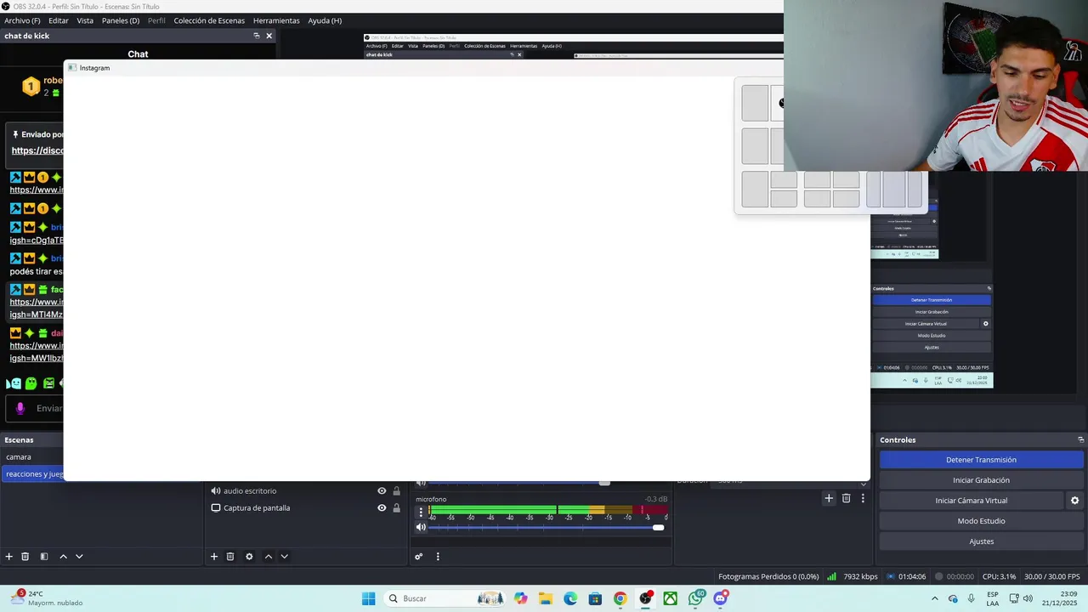Open Discord from taskbar
1088x612 pixels.
[721, 598]
